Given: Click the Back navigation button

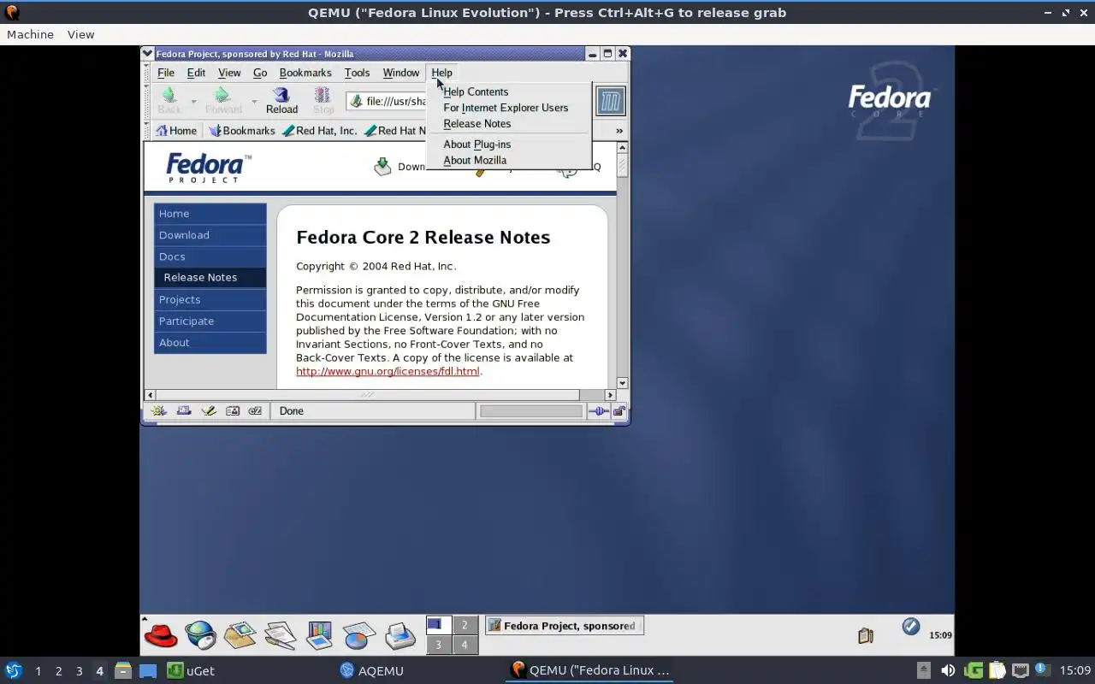Looking at the screenshot, I should click(169, 101).
